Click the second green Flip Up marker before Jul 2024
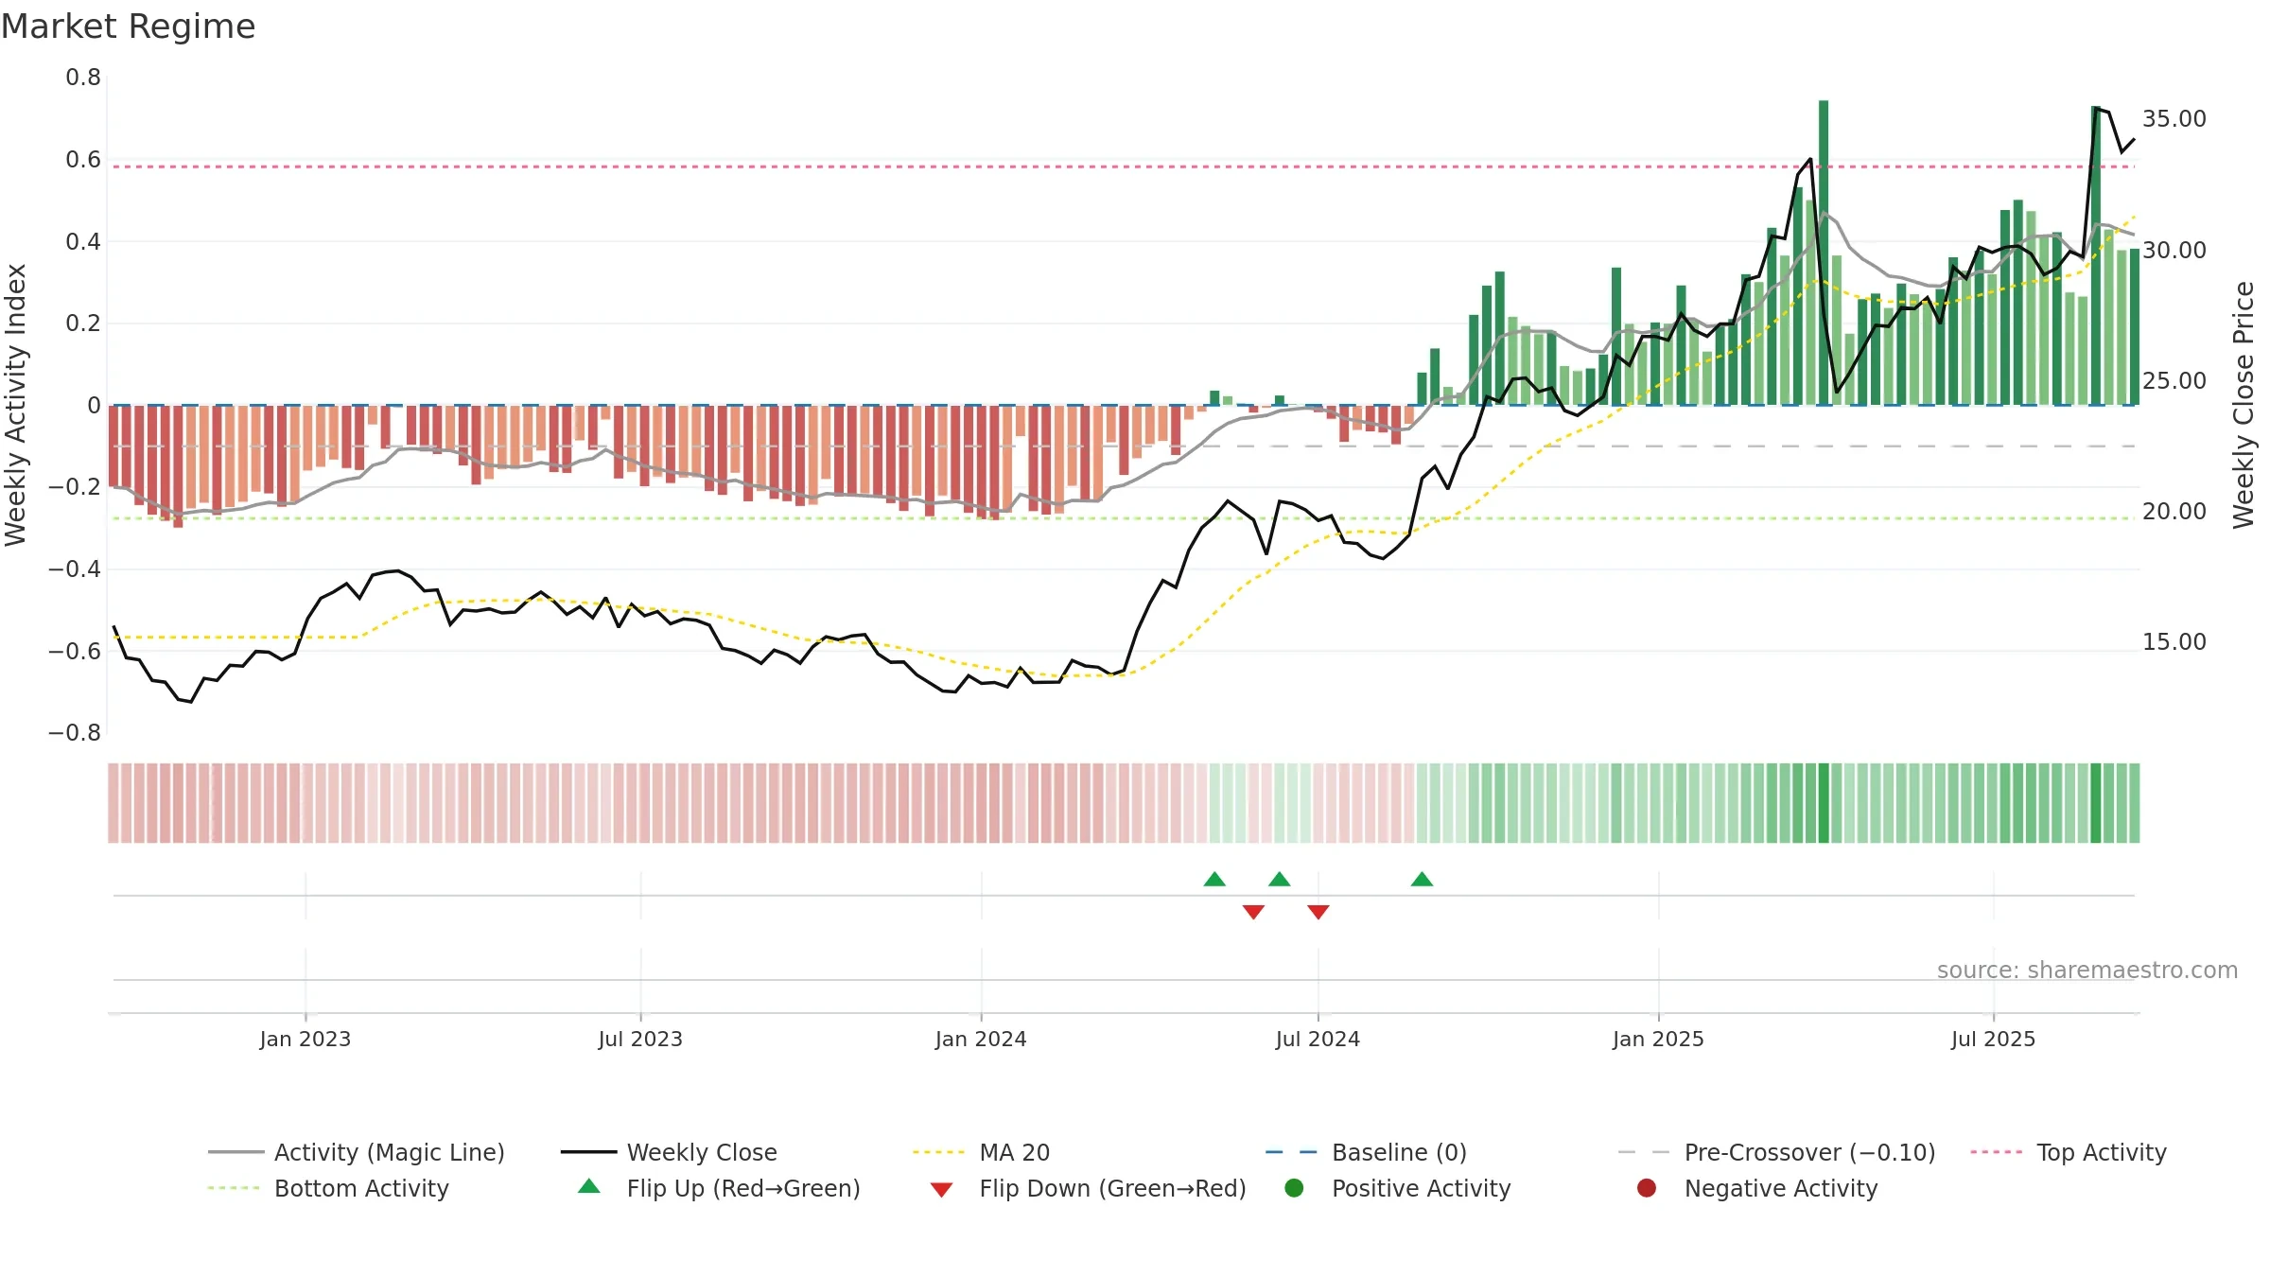2270x1277 pixels. 1280,880
